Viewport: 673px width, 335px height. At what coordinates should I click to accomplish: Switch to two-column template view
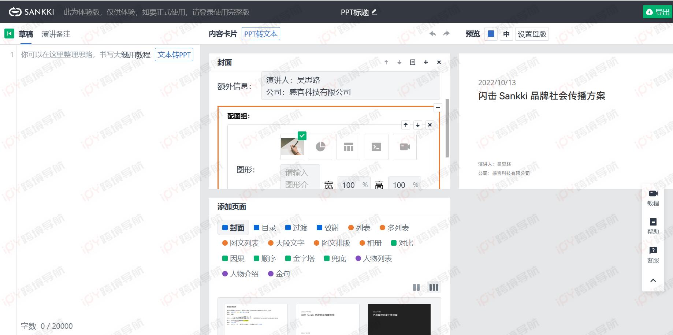point(416,287)
